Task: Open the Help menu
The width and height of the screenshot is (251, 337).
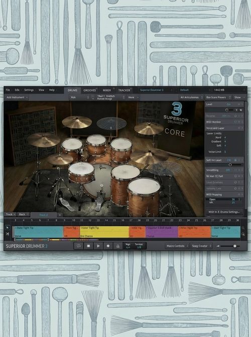Action: click(52, 90)
